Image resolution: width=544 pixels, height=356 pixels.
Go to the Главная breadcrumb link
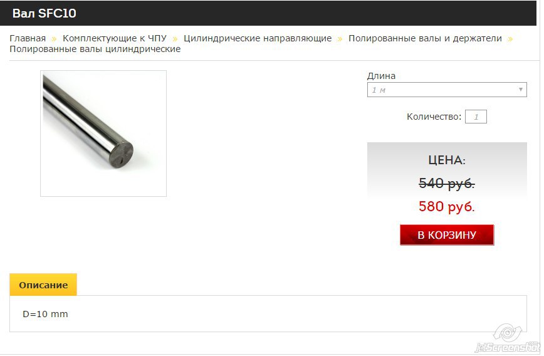[x=28, y=38]
